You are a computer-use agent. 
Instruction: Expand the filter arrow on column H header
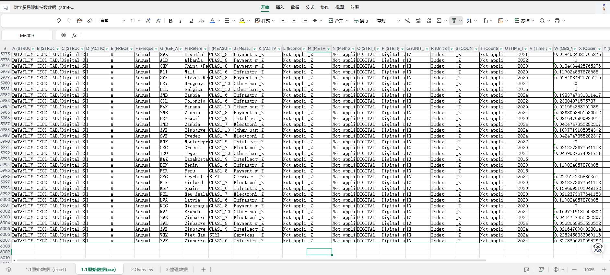tap(205, 49)
